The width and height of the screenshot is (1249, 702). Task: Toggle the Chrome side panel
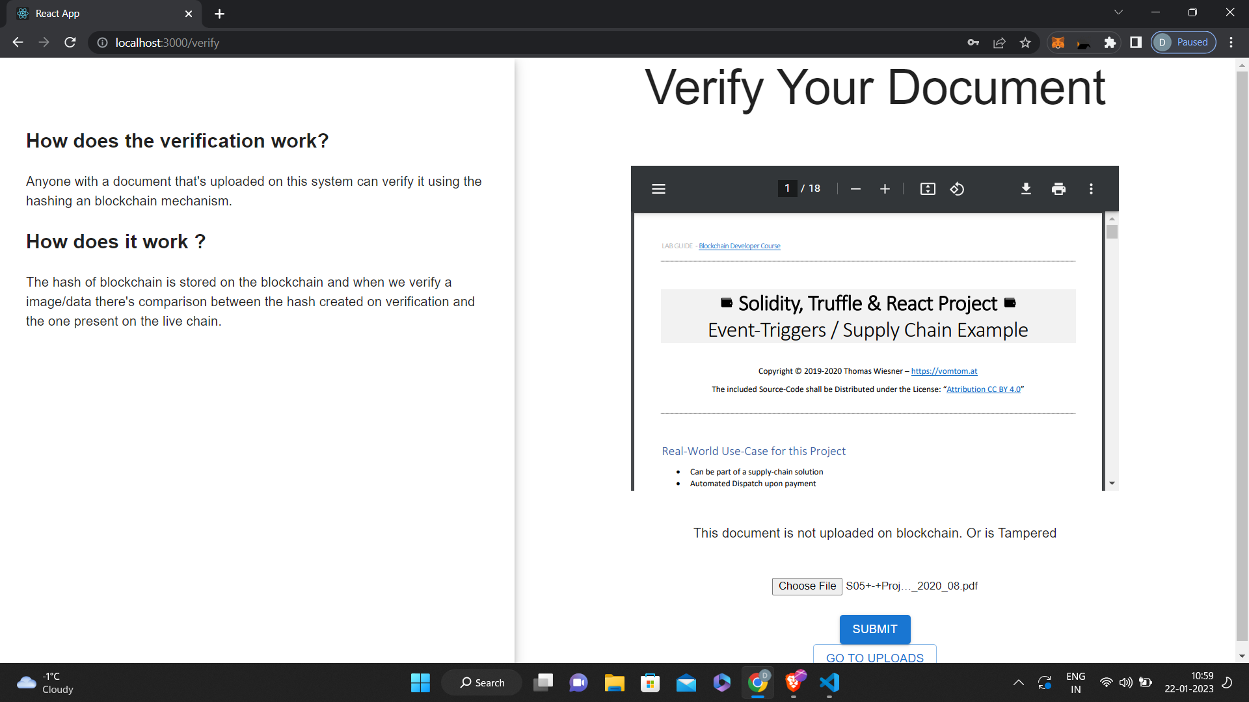click(x=1136, y=43)
